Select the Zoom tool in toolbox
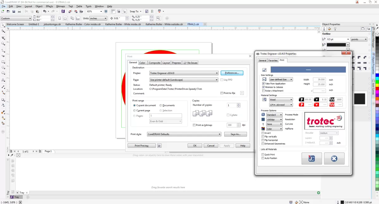This screenshot has width=379, height=204. click(3, 44)
